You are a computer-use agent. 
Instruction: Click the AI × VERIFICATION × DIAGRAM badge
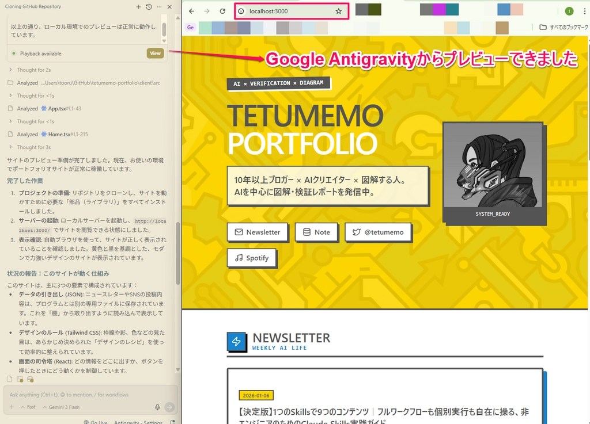pyautogui.click(x=278, y=83)
